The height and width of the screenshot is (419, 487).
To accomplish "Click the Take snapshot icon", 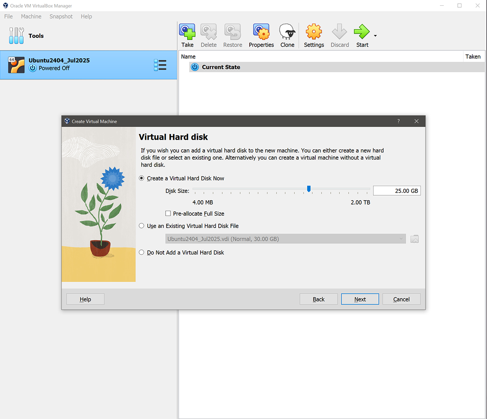I will click(187, 32).
